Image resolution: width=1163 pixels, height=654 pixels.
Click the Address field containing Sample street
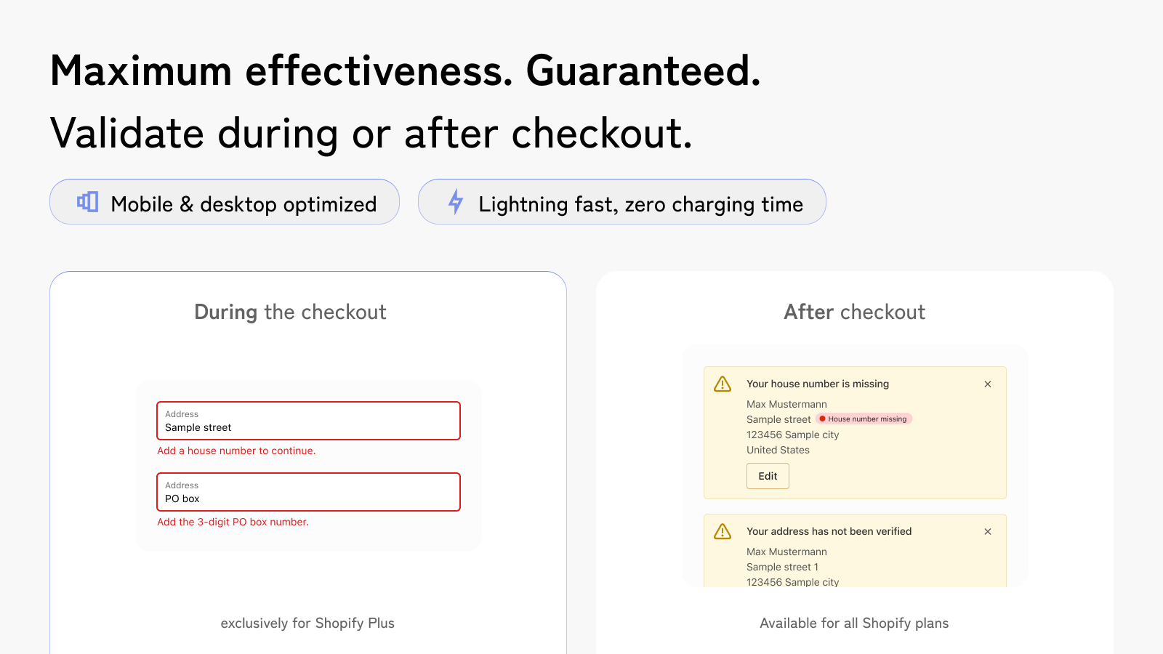tap(308, 421)
